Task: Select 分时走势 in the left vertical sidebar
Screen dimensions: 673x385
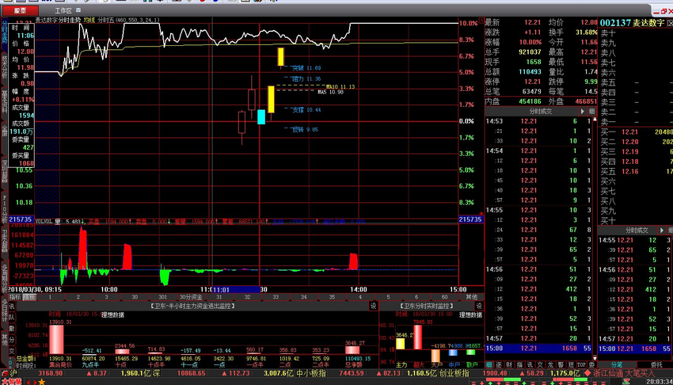Action: coord(4,32)
